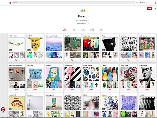This screenshot has width=157, height=118.
Task: Focus the Buscar search field
Action: coord(73,3)
